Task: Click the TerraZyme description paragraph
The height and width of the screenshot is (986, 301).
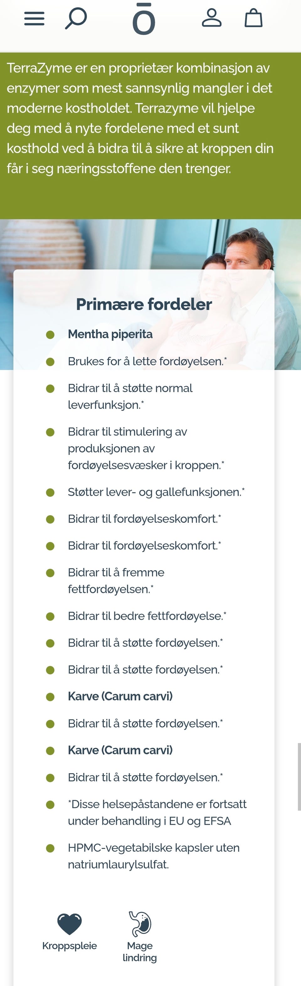Action: (x=140, y=118)
